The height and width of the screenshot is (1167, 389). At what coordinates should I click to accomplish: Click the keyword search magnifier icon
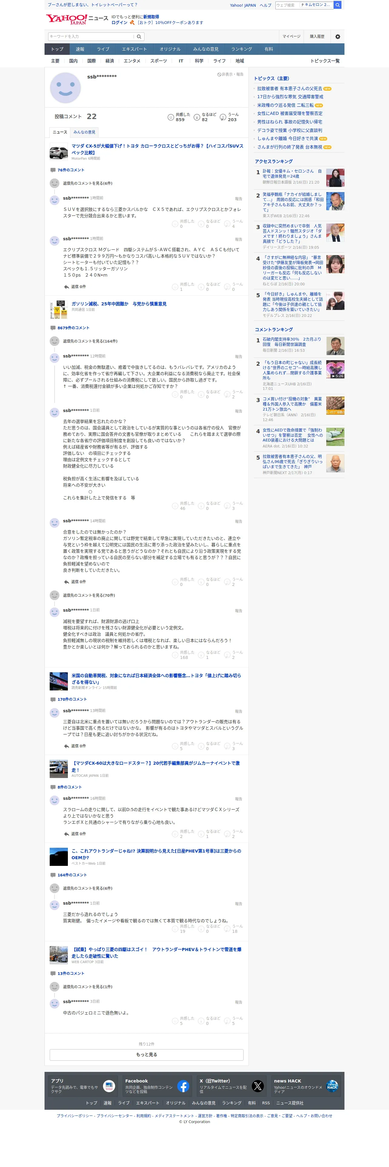pos(139,37)
